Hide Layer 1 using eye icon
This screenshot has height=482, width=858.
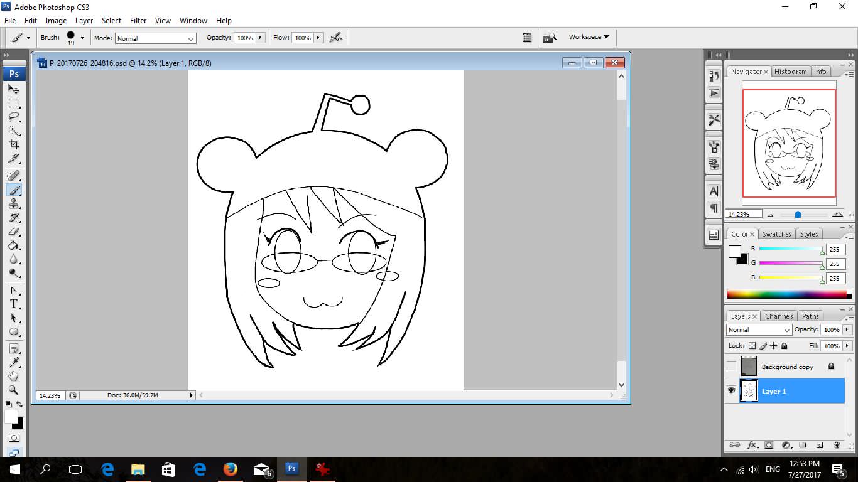click(x=732, y=391)
